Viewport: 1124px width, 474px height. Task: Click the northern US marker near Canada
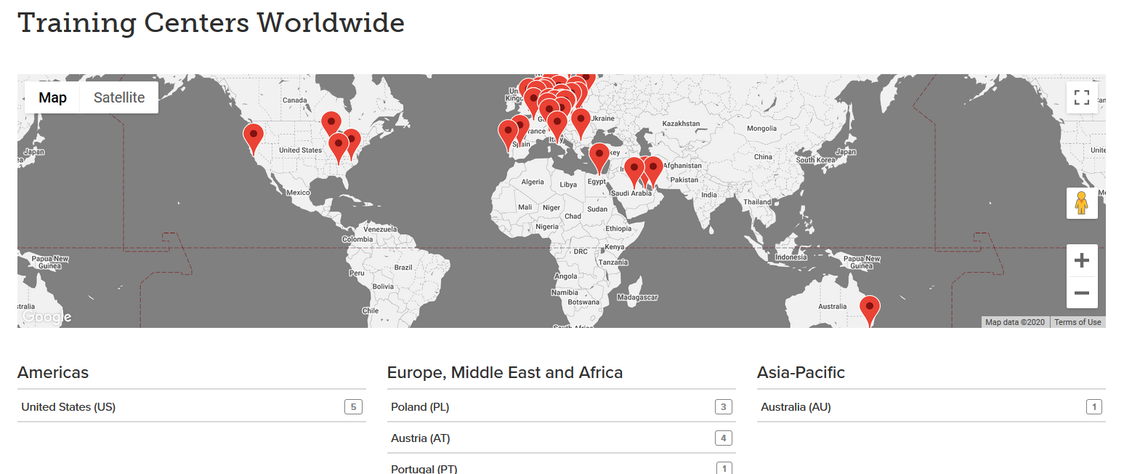click(331, 125)
